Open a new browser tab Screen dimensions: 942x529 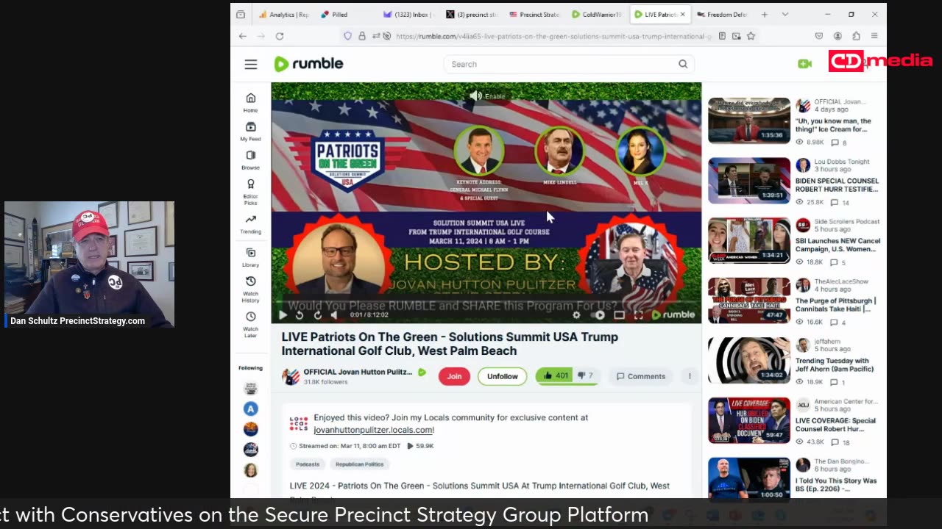765,15
